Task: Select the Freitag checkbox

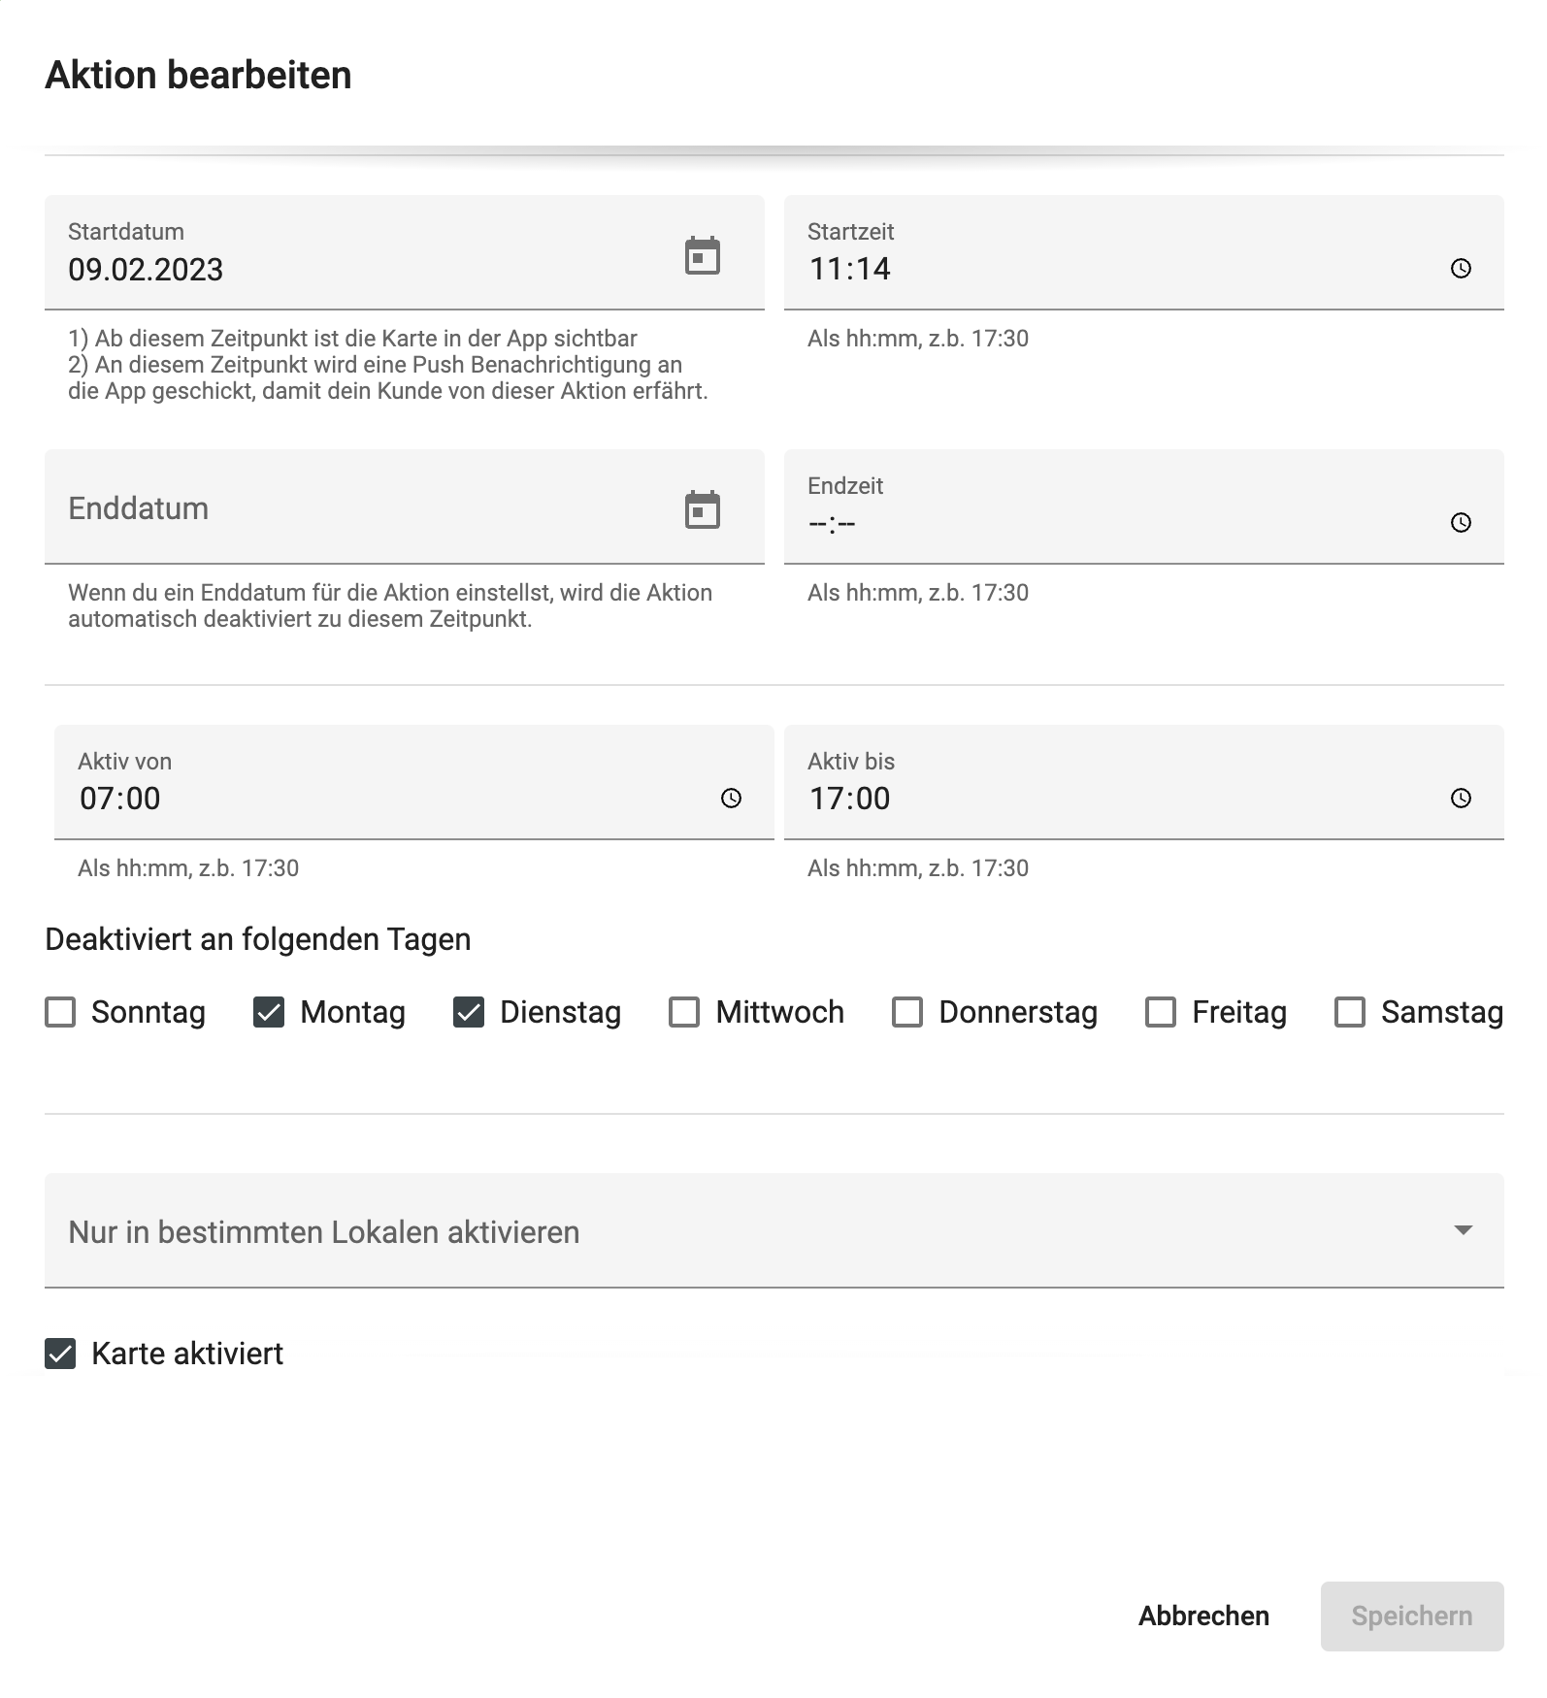Action: [x=1159, y=1012]
